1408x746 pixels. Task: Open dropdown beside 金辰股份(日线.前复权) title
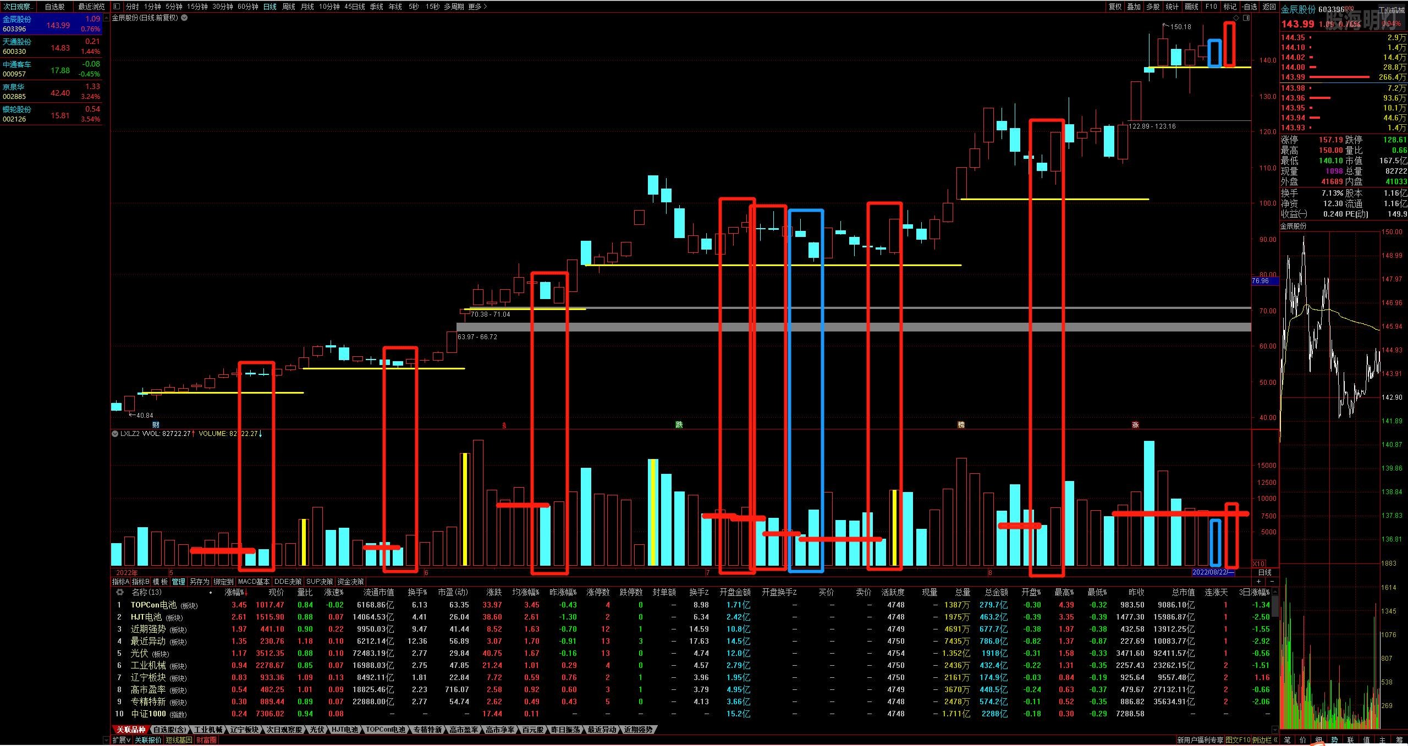point(184,18)
